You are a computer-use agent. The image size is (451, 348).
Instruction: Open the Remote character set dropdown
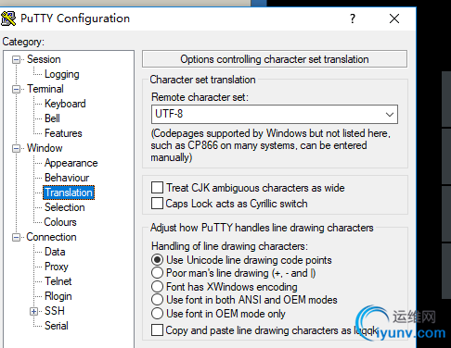tap(390, 115)
